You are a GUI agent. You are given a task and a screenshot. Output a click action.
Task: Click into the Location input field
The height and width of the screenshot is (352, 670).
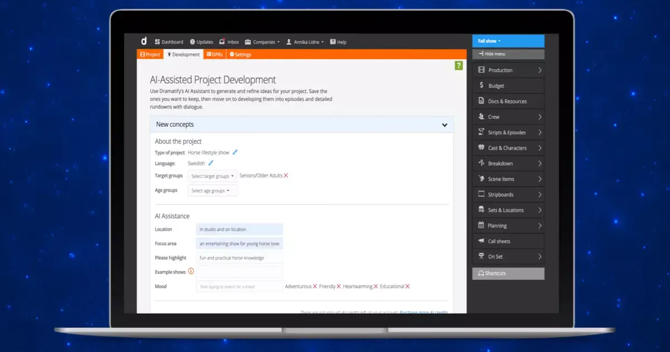(240, 229)
